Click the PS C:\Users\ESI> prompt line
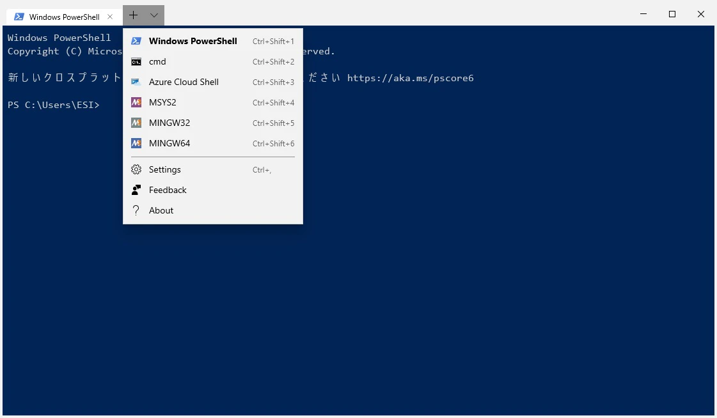The image size is (717, 418). tap(54, 105)
